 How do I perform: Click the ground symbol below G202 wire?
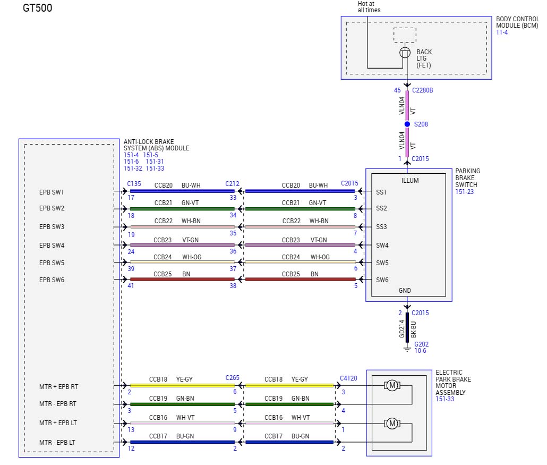[407, 349]
